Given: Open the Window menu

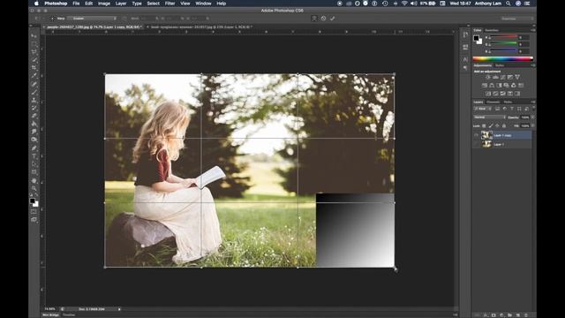Looking at the screenshot, I should click(x=203, y=4).
